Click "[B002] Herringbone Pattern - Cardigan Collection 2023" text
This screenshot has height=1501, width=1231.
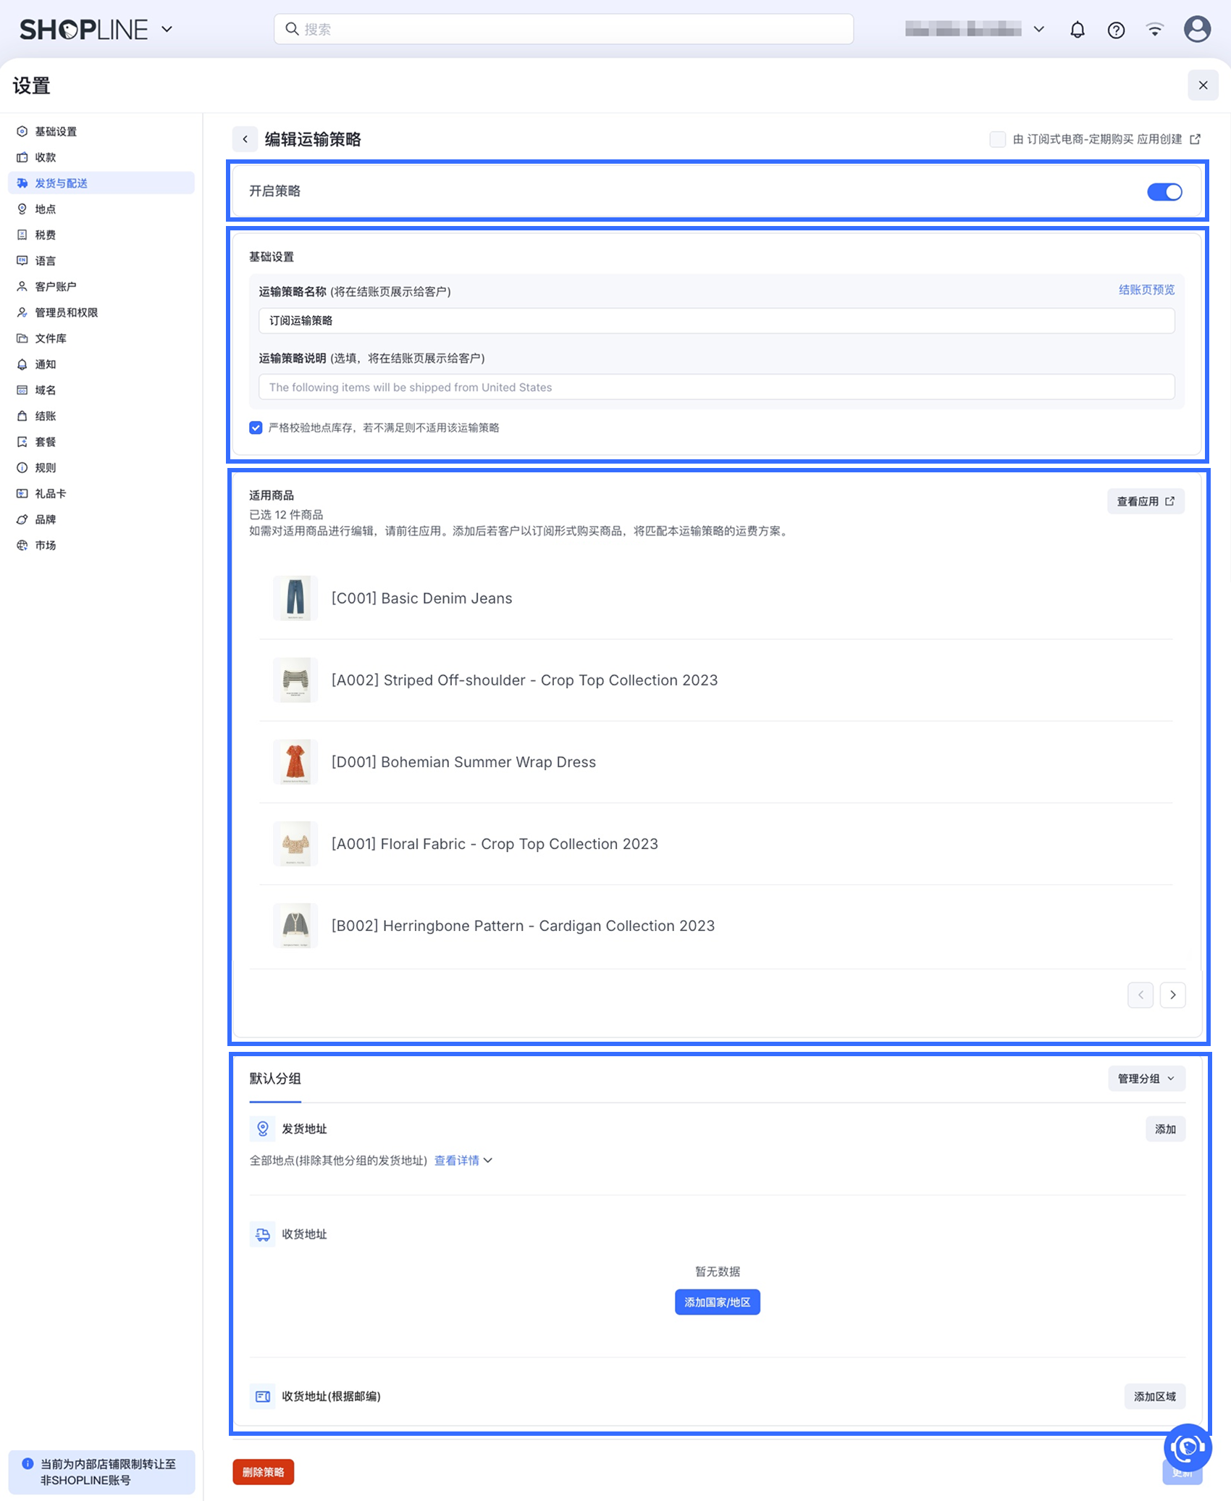[523, 926]
